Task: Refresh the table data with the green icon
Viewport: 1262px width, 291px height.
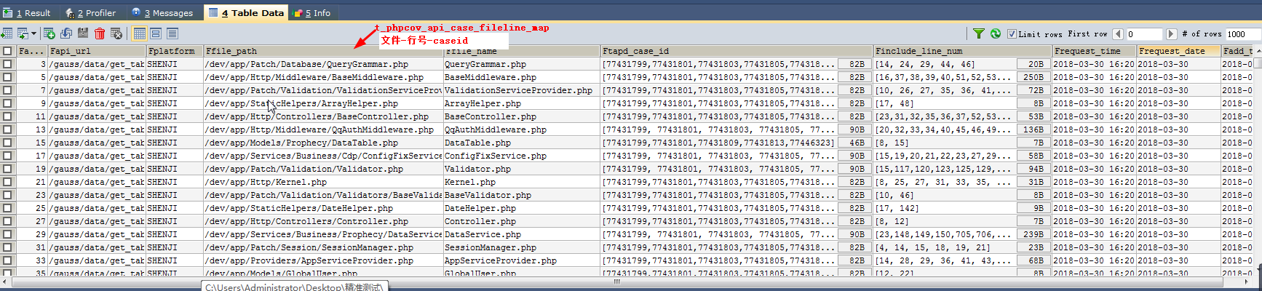Action: 995,33
